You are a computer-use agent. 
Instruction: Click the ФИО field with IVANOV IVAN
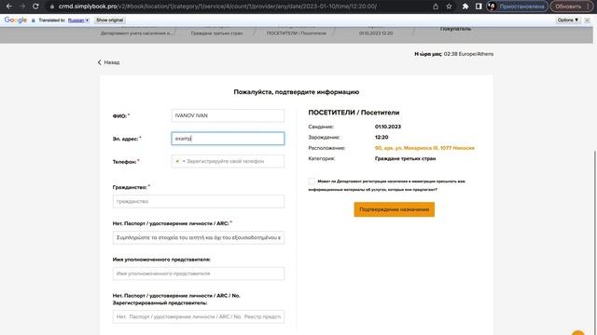[x=228, y=115]
